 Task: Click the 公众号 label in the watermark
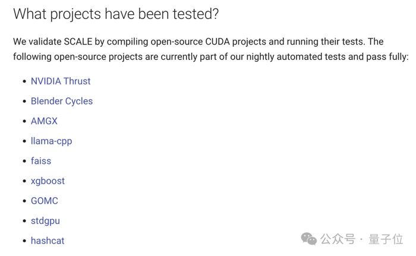click(x=338, y=239)
